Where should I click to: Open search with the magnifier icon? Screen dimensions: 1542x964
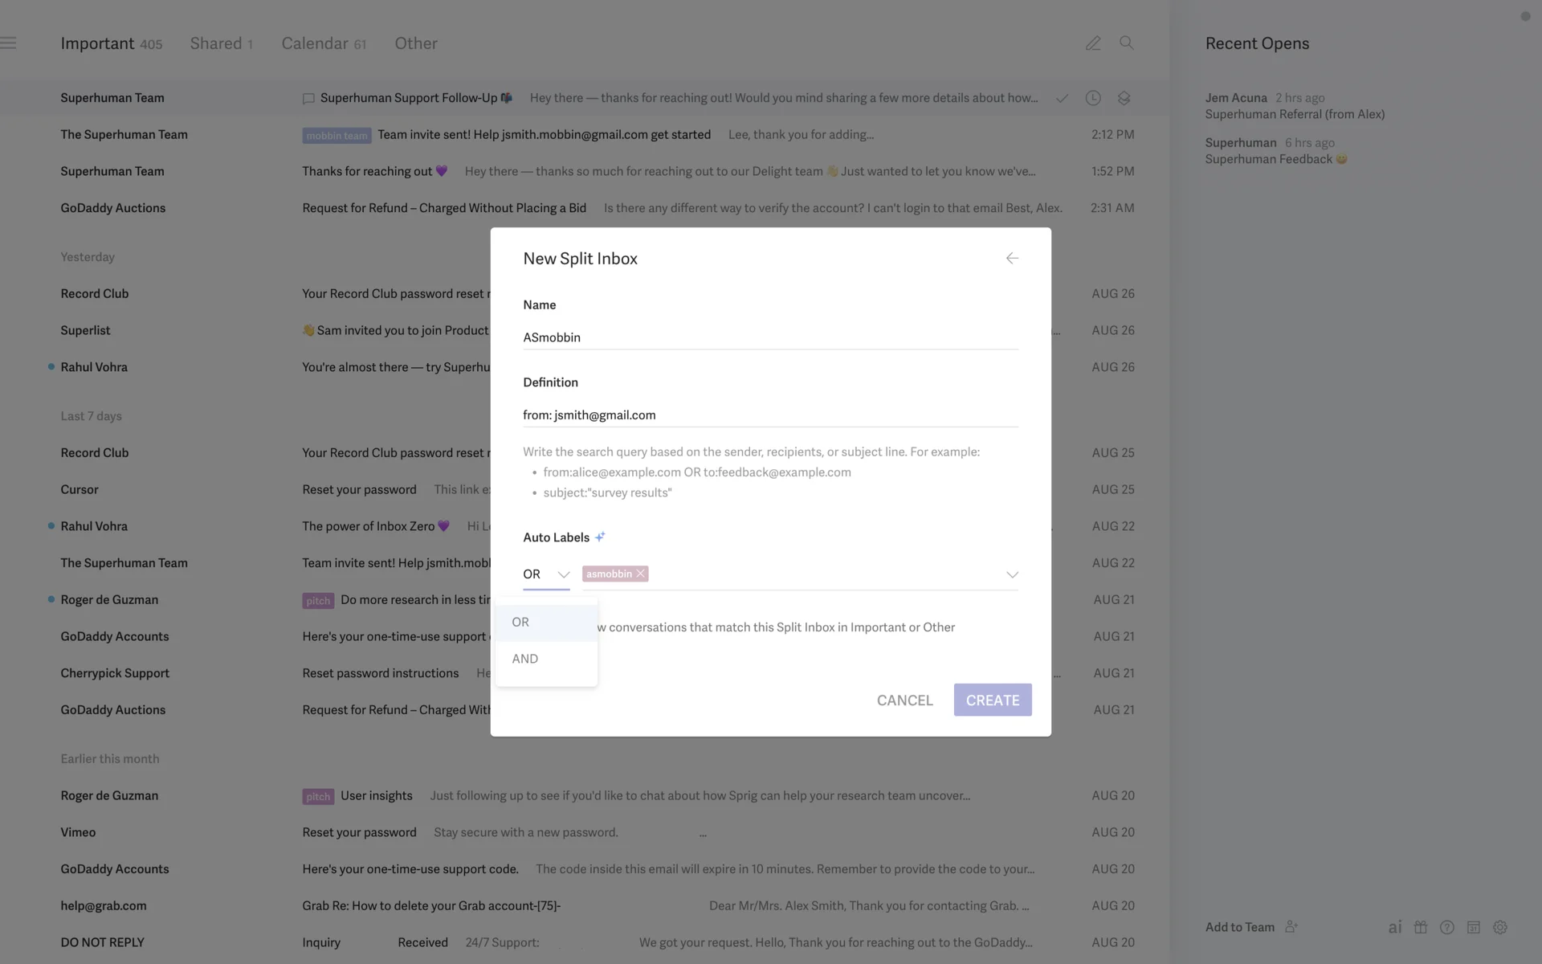coord(1126,43)
